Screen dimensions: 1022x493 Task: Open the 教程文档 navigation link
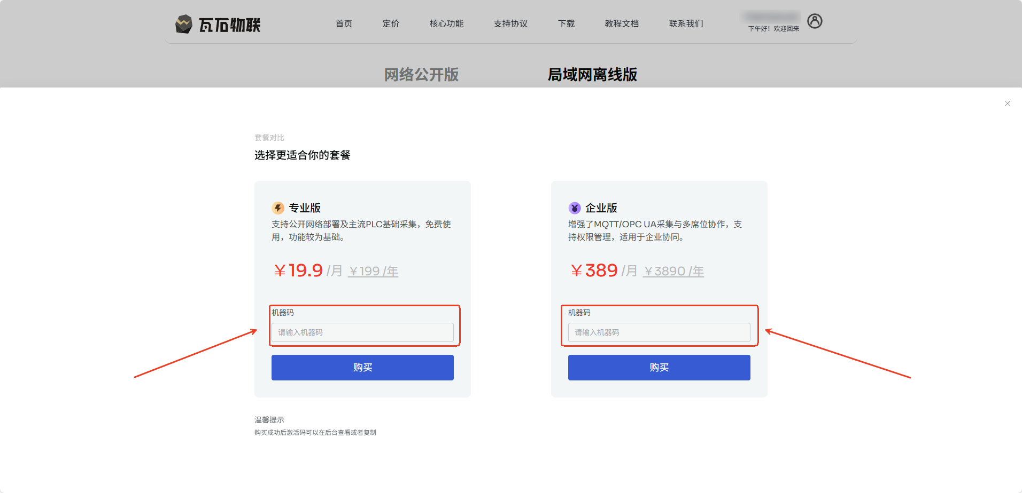click(x=622, y=23)
